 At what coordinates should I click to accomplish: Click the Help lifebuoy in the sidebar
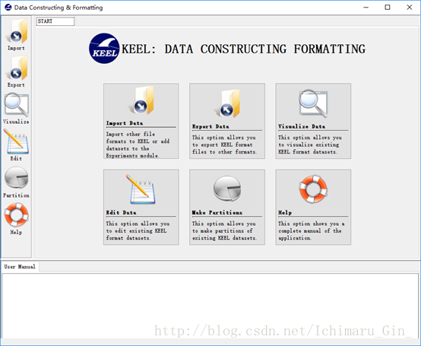coord(17,215)
